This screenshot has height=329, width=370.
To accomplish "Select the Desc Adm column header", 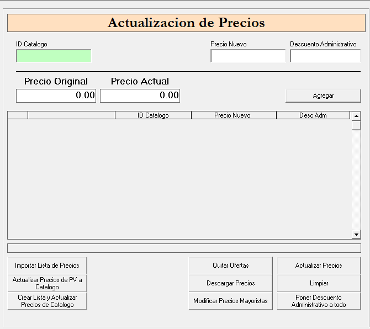I will (313, 115).
